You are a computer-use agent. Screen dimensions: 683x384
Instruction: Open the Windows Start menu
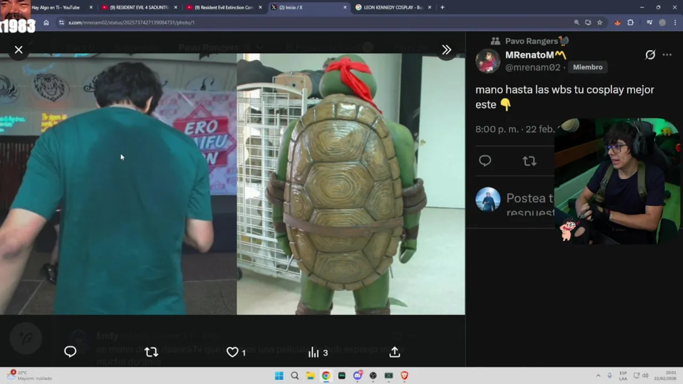point(279,375)
